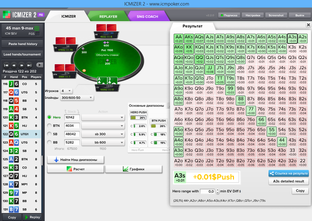The height and width of the screenshot is (221, 312).
Task: Click Load hands/tournament
Action: (22, 54)
